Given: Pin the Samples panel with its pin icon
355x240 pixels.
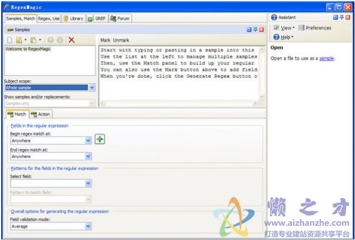Looking at the screenshot, I should 255,30.
